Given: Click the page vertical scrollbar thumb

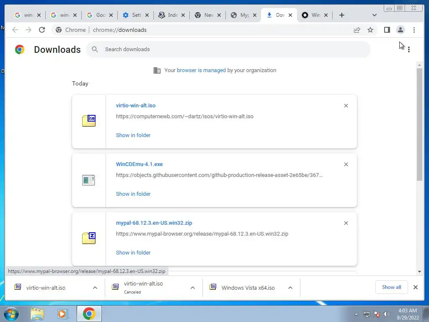Looking at the screenshot, I should point(419,125).
